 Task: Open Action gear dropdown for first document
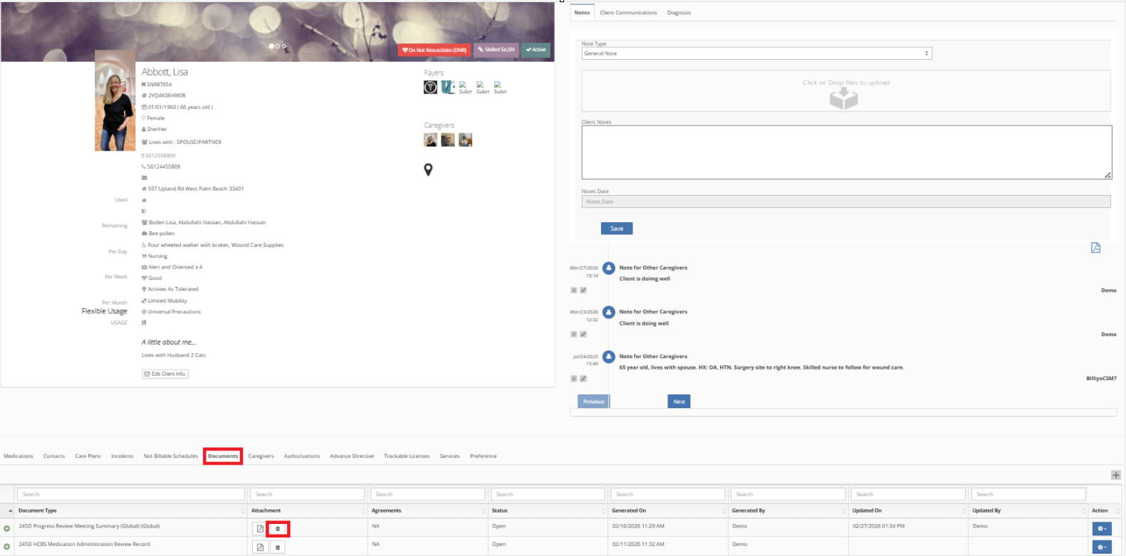tap(1101, 529)
